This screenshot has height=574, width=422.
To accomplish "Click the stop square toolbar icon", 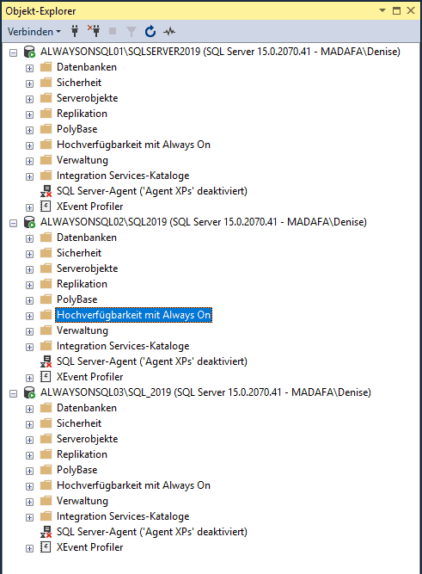I will pos(113,32).
